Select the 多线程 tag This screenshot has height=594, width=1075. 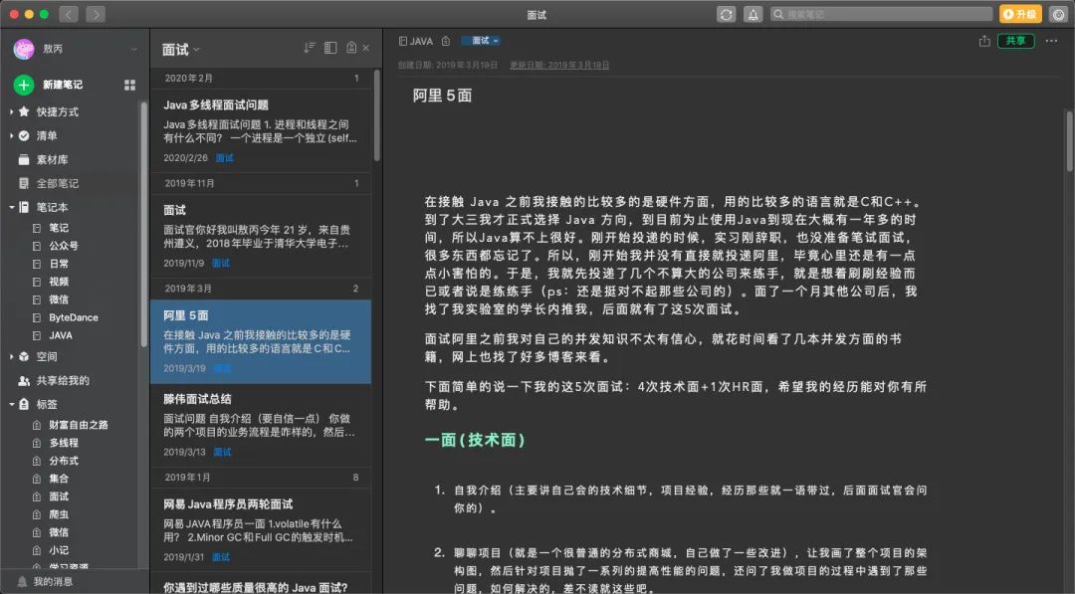point(63,443)
